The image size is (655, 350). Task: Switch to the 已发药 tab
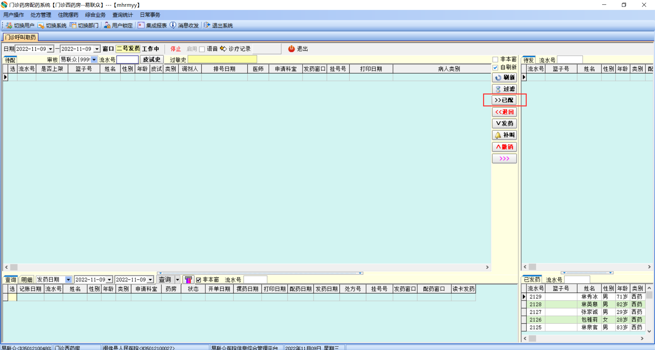(x=532, y=280)
